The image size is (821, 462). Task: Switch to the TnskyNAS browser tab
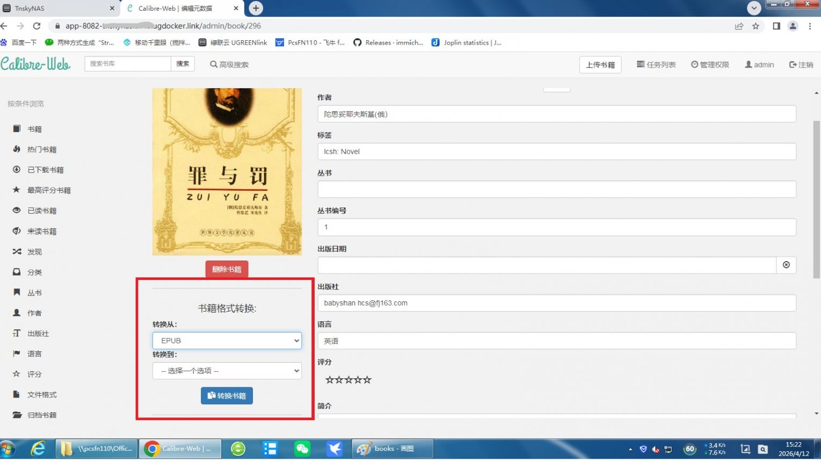coord(58,8)
